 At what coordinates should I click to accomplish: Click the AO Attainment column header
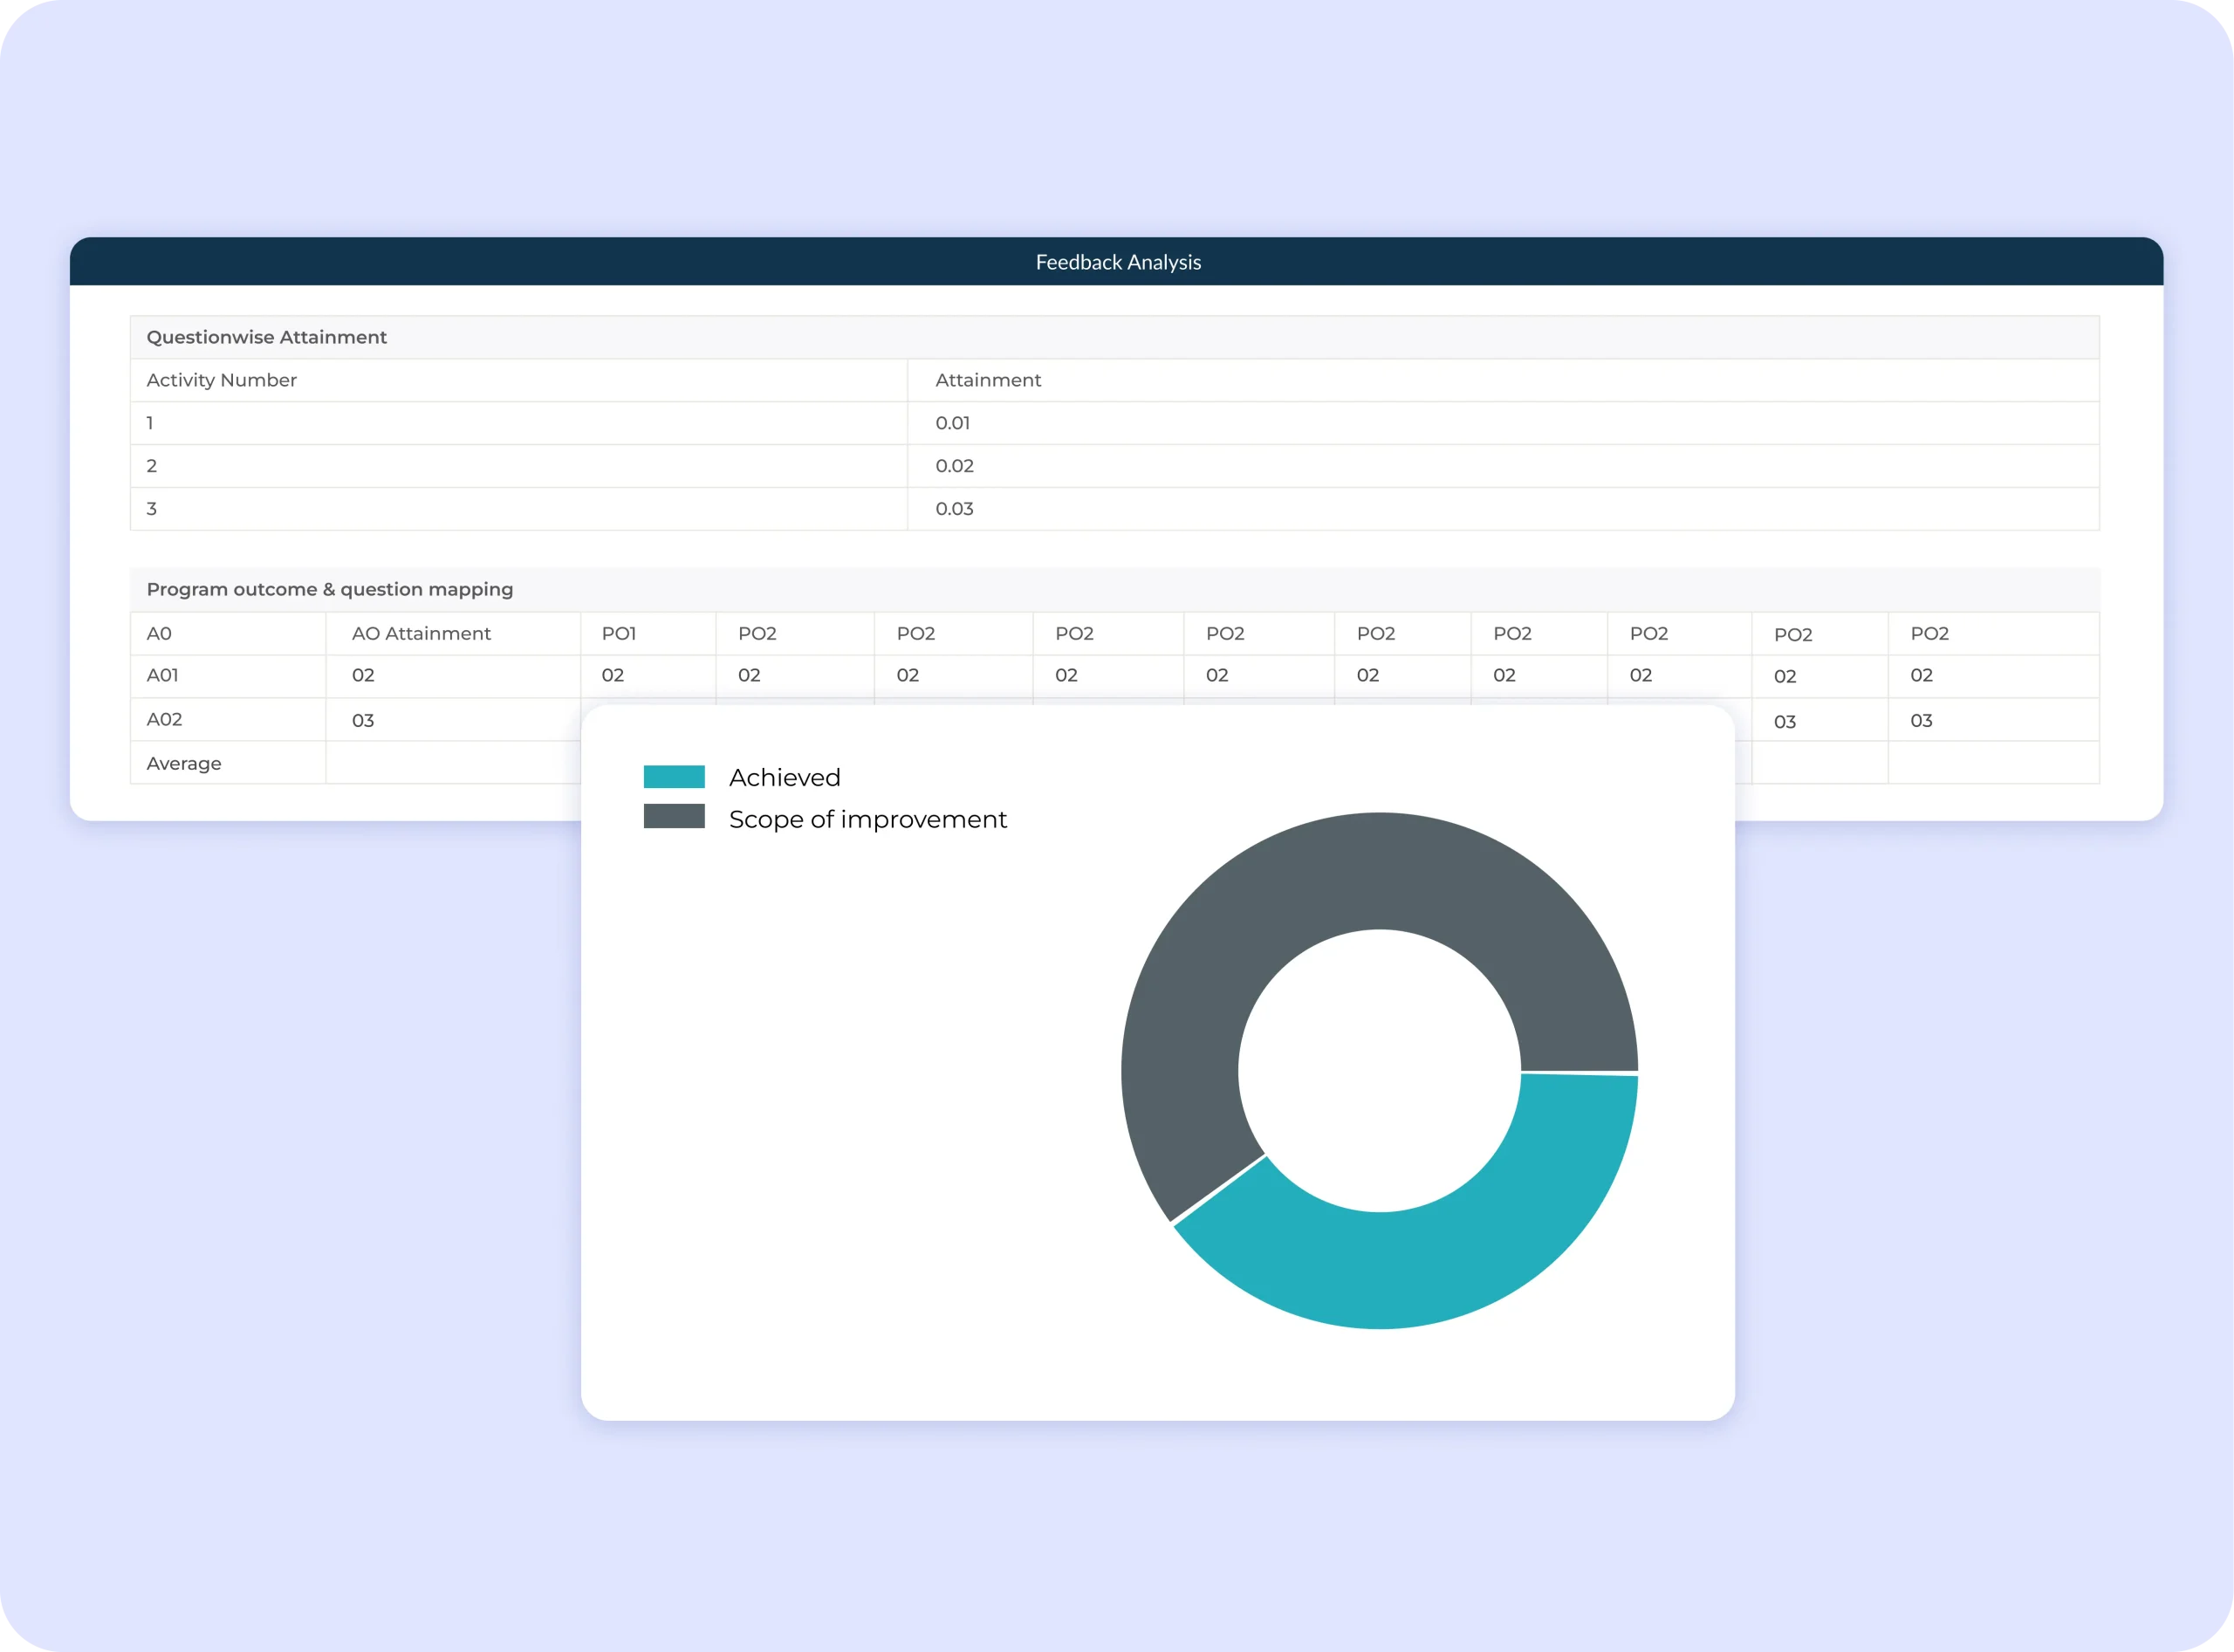click(421, 633)
